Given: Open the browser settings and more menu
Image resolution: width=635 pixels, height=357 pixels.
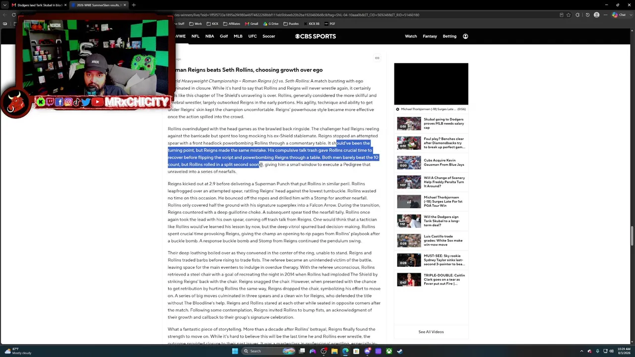Looking at the screenshot, I should click(605, 15).
